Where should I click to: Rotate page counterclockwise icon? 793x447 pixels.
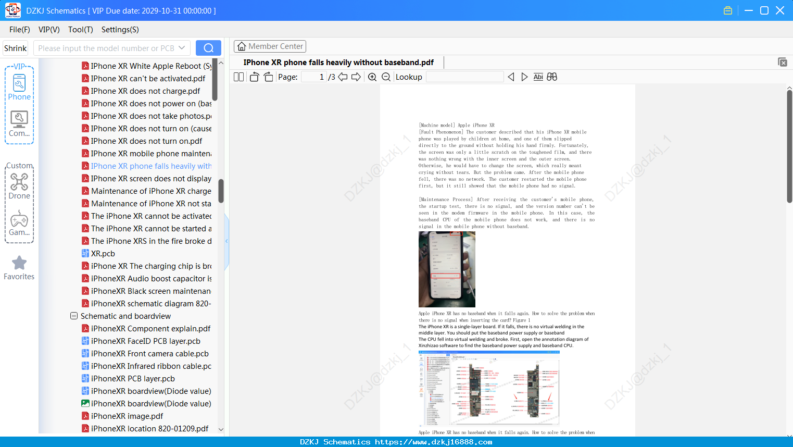coord(254,77)
